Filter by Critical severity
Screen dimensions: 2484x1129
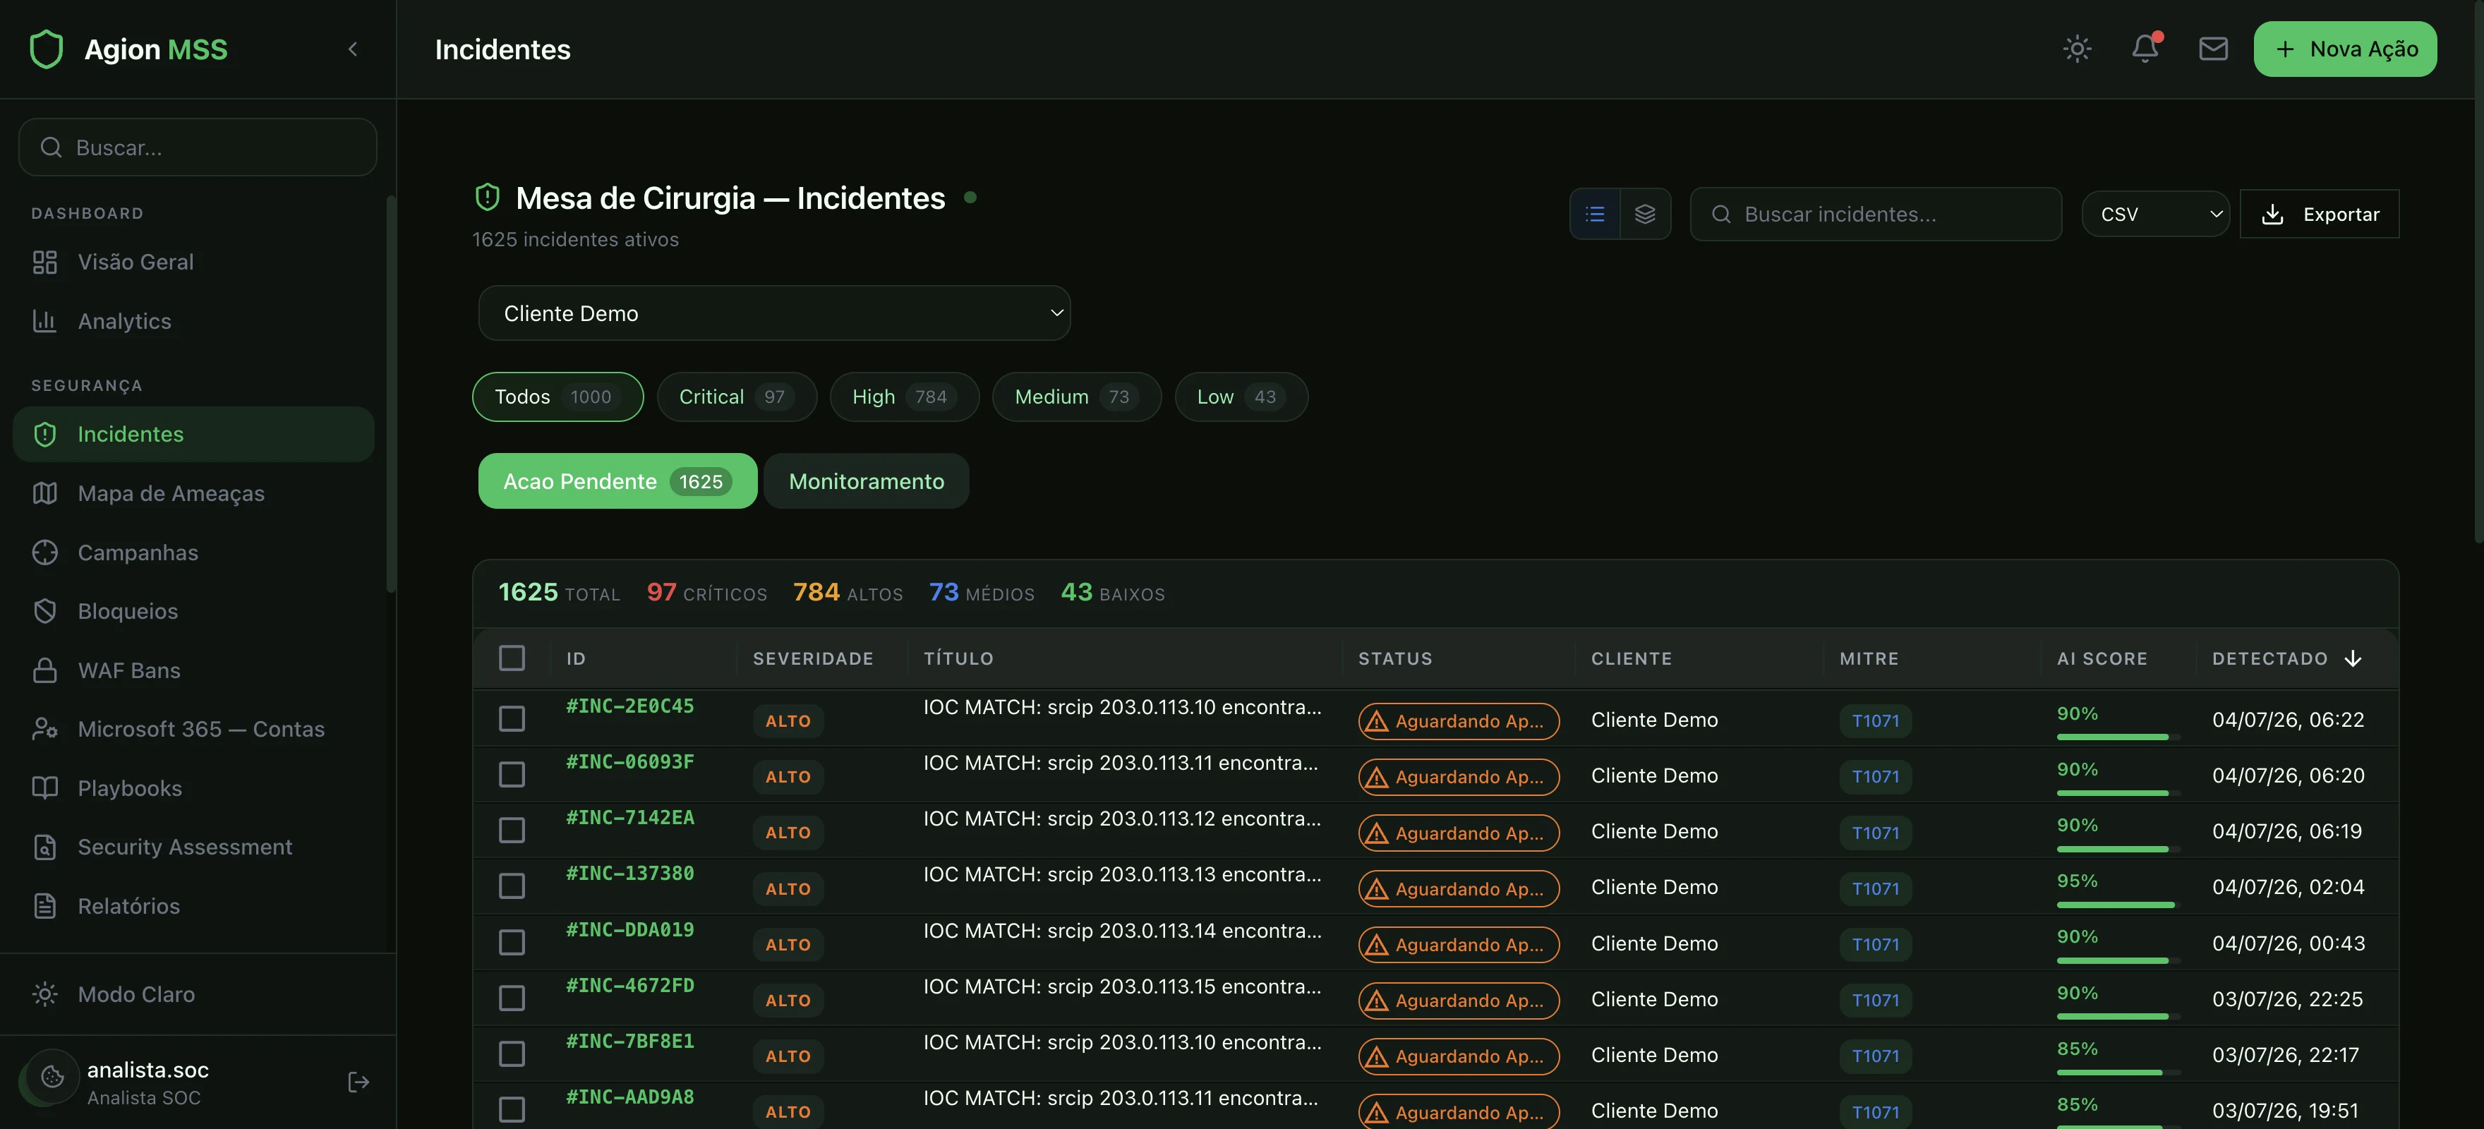[736, 397]
